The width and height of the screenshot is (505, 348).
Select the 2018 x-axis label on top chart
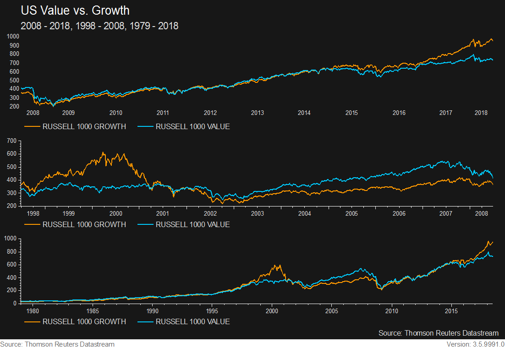pyautogui.click(x=481, y=113)
